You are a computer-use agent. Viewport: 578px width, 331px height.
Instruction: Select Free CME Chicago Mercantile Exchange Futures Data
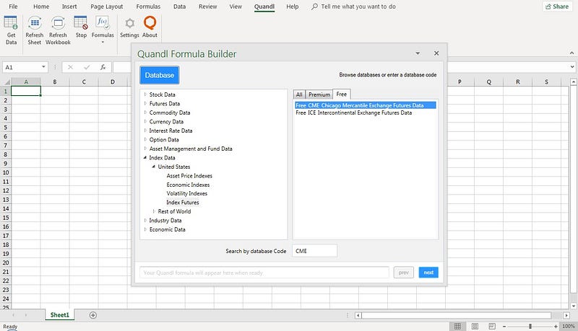click(x=366, y=105)
